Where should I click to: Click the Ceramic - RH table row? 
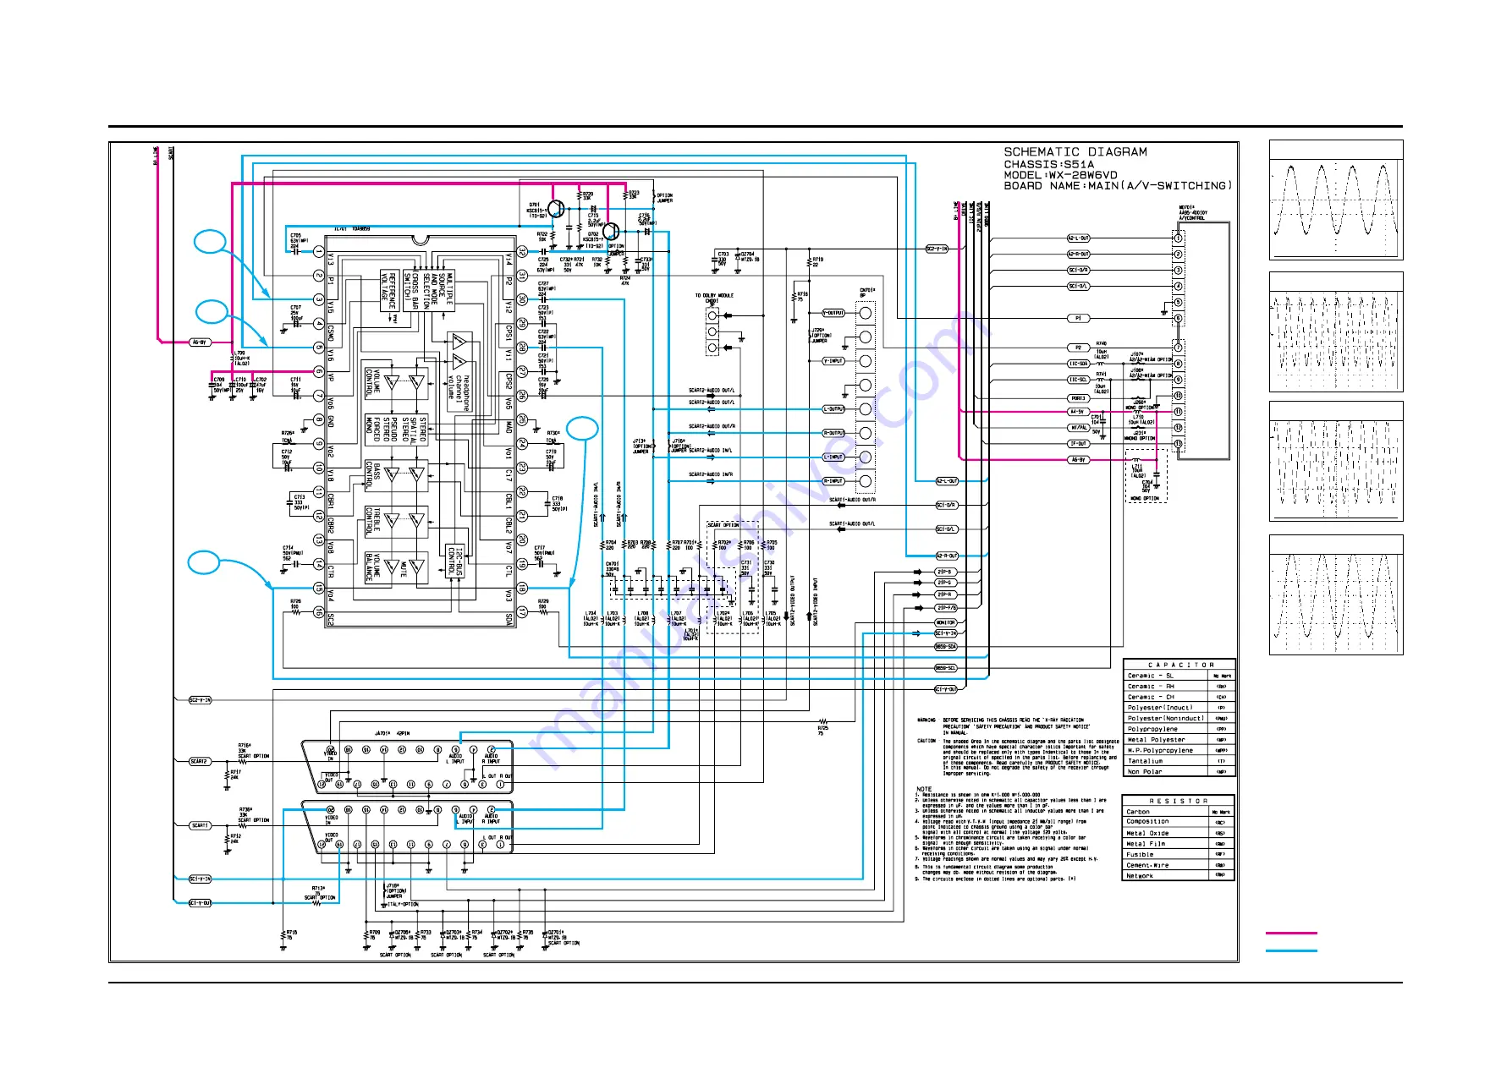[x=1179, y=687]
